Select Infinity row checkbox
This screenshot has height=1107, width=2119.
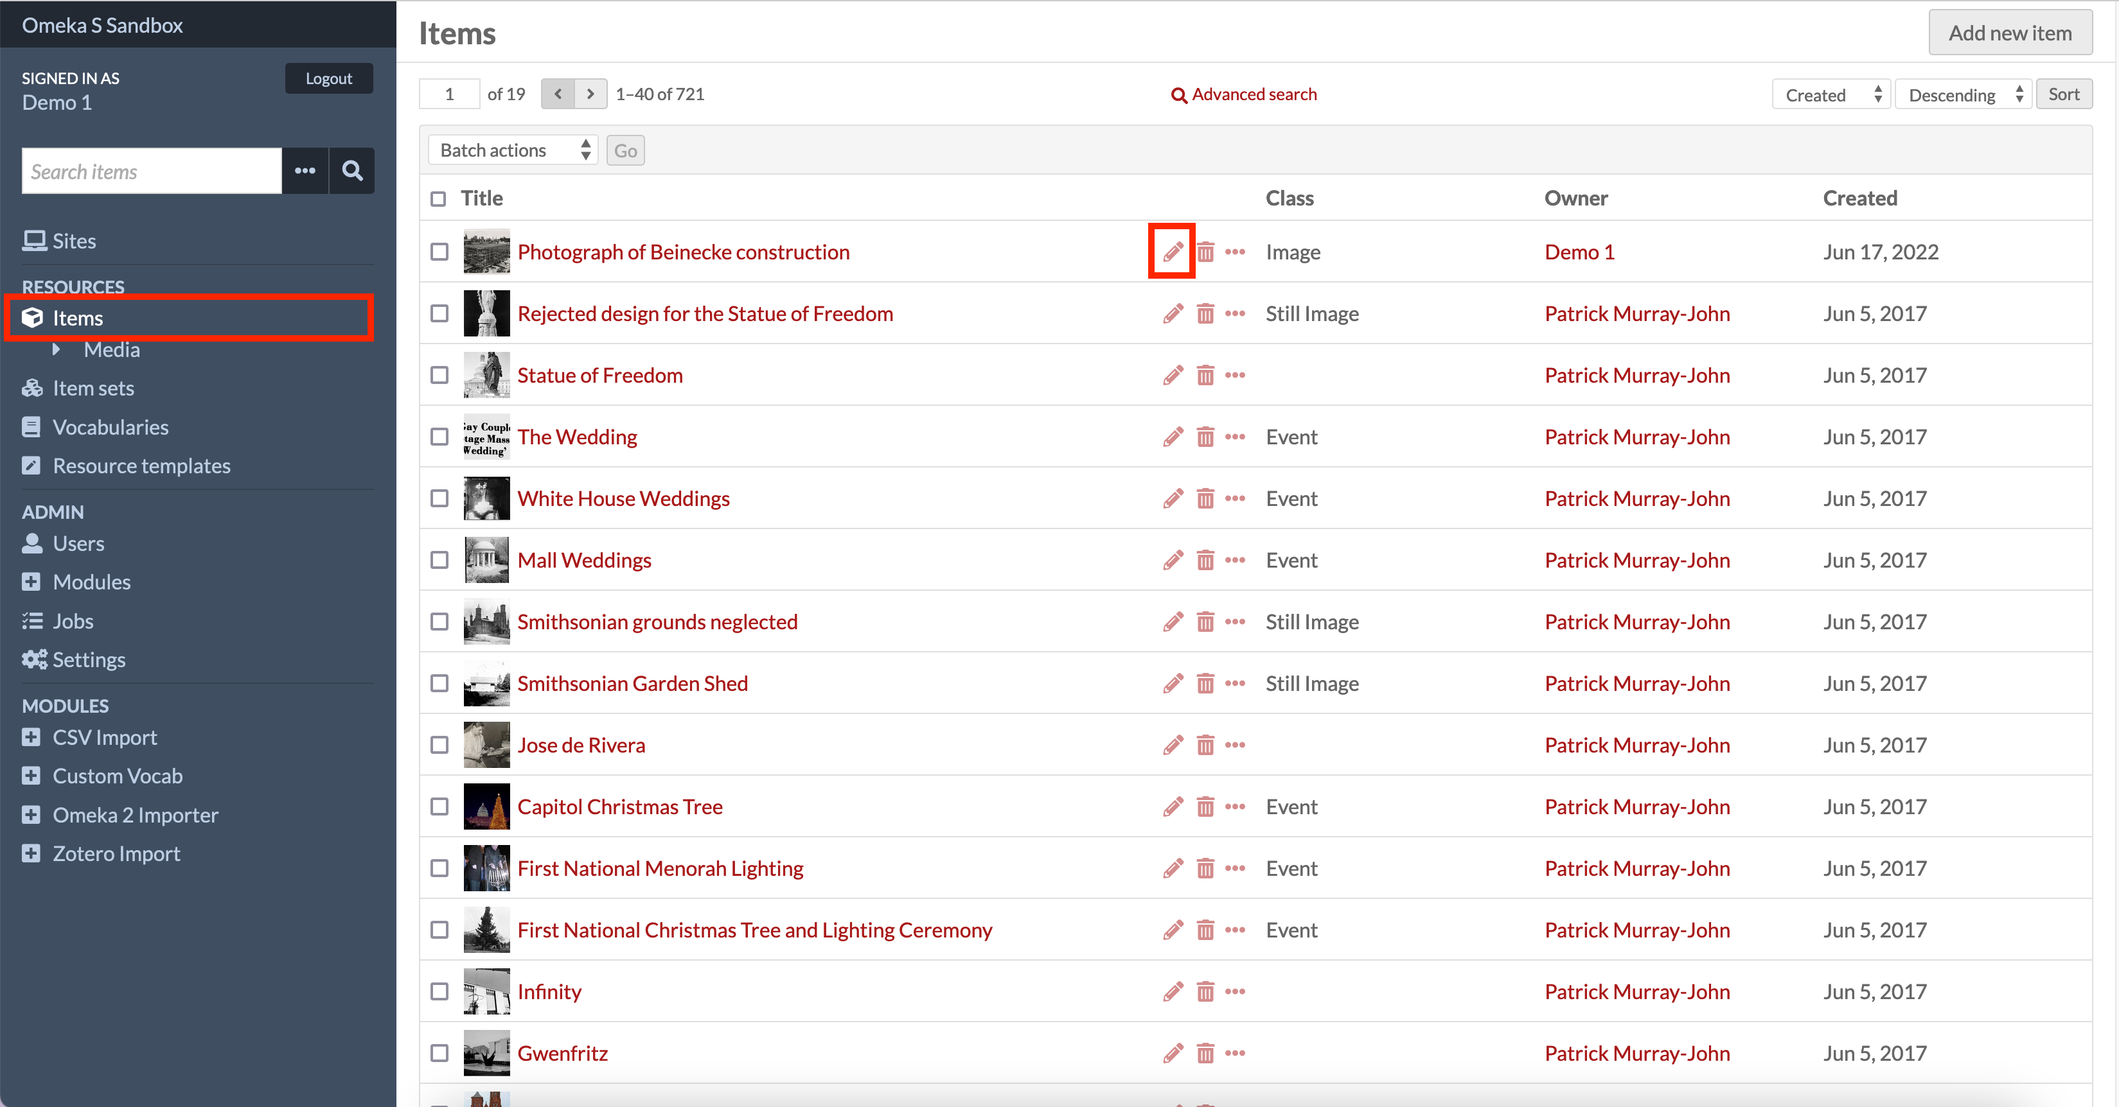coord(439,991)
